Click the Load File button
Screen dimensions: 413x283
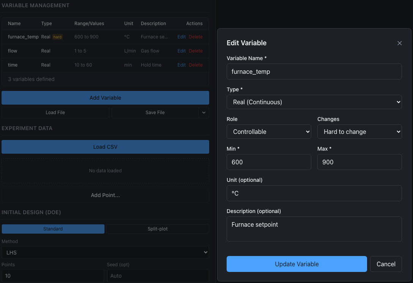tap(55, 113)
